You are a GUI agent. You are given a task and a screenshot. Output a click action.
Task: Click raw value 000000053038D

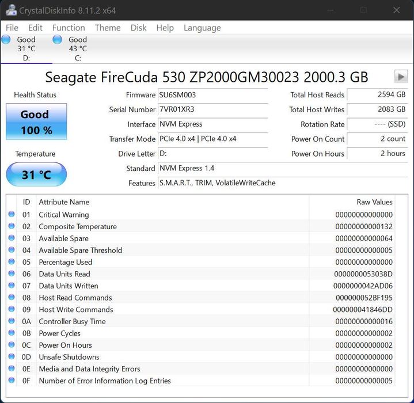pos(363,274)
